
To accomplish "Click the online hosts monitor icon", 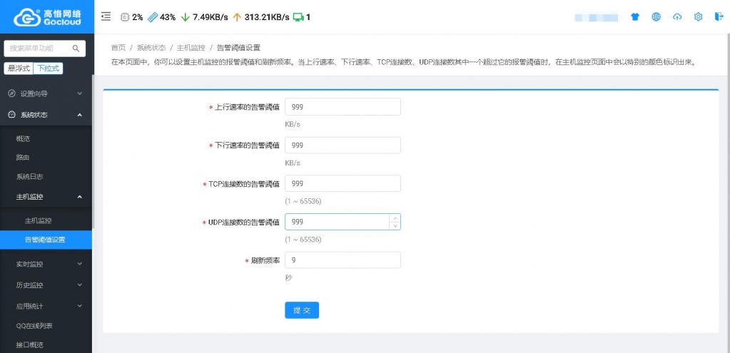I will click(x=298, y=17).
